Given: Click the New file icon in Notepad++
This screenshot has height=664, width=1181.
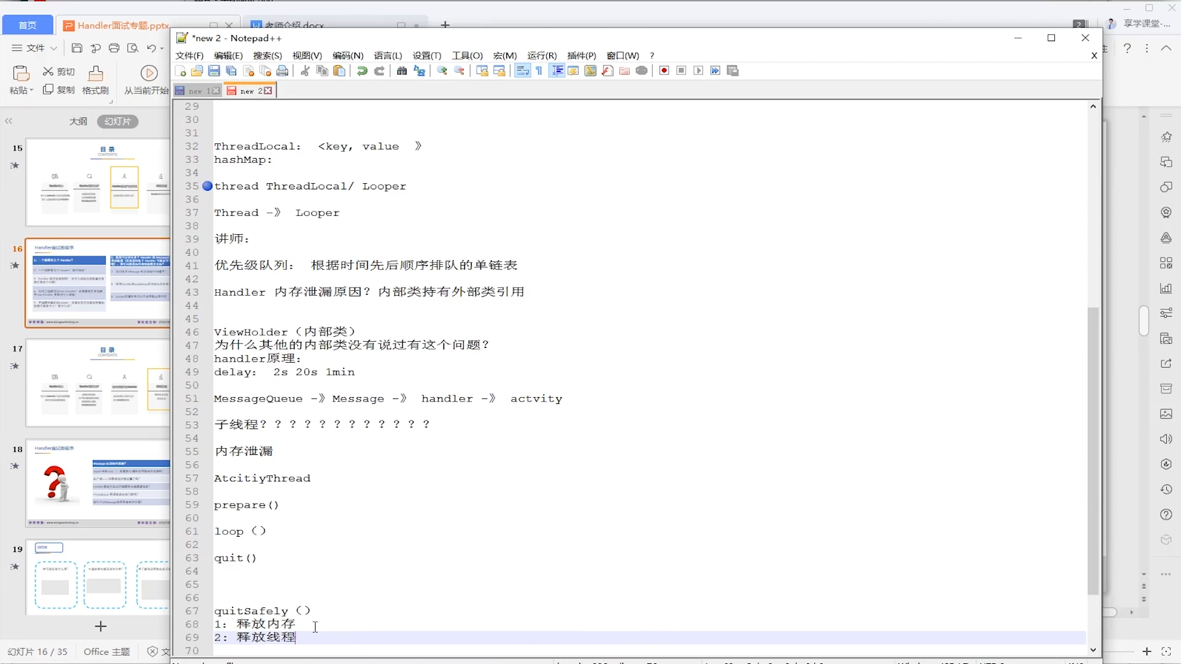Looking at the screenshot, I should (181, 71).
